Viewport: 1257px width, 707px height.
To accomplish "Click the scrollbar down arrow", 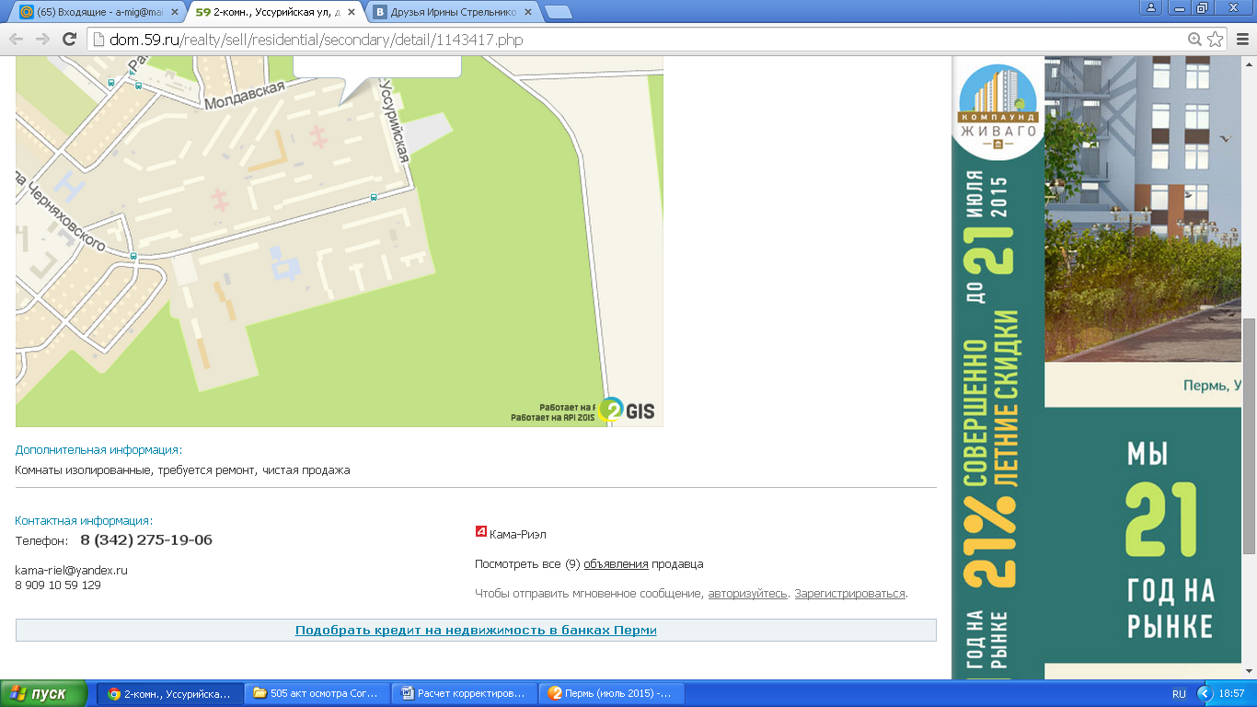I will [x=1249, y=673].
